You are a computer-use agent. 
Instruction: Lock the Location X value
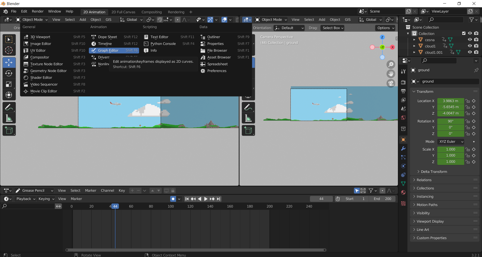click(x=467, y=101)
